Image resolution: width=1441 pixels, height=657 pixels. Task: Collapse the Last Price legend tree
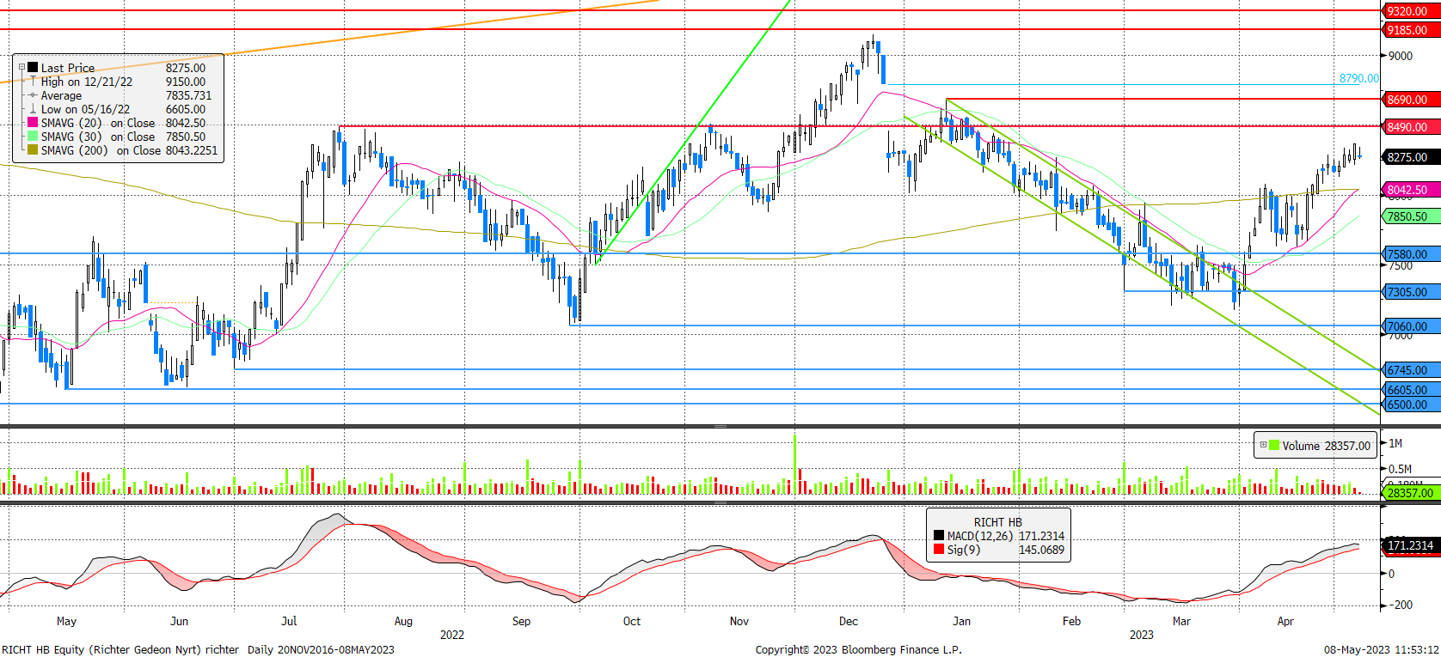click(21, 67)
